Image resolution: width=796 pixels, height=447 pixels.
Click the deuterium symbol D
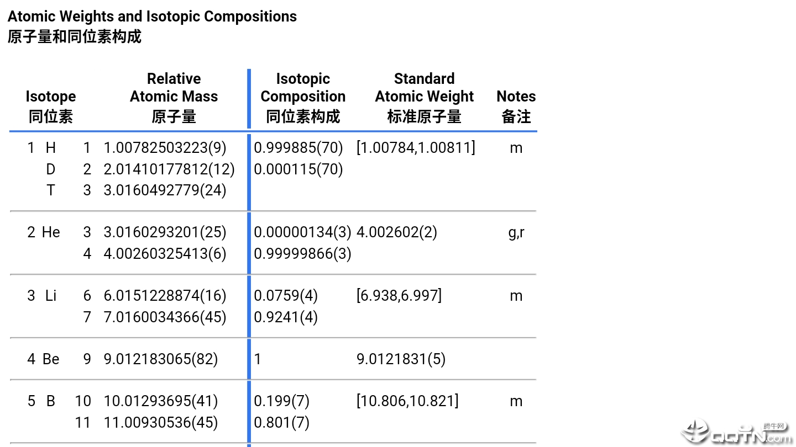click(x=51, y=169)
